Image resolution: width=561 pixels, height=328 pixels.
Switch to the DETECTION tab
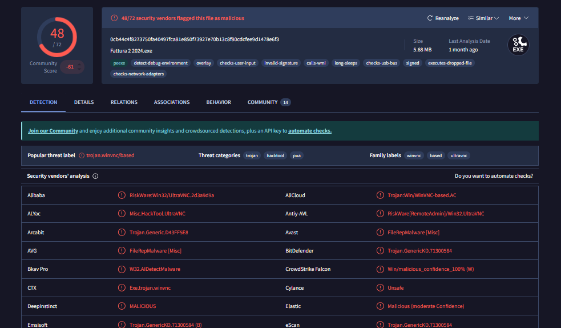click(43, 102)
